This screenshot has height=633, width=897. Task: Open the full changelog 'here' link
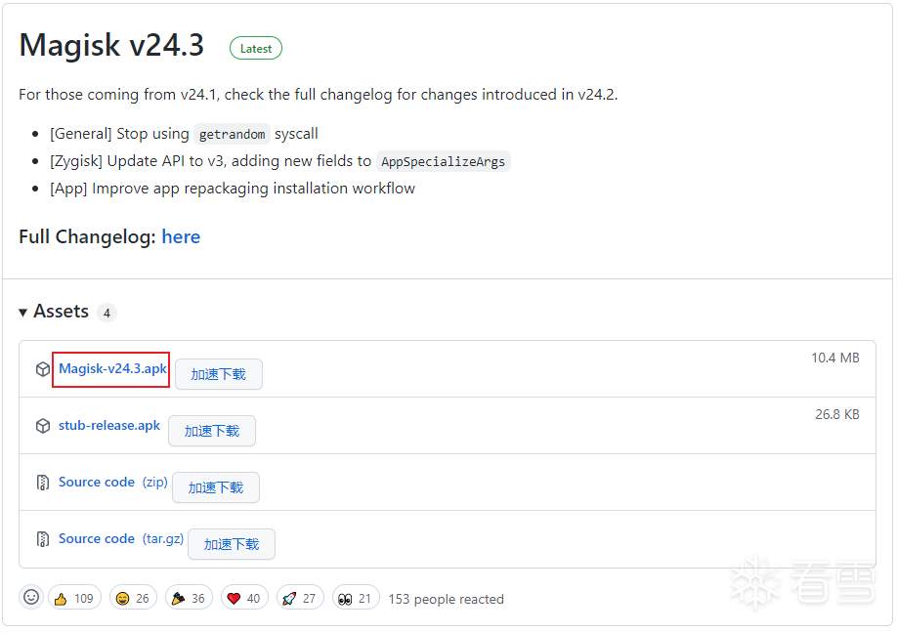coord(181,236)
